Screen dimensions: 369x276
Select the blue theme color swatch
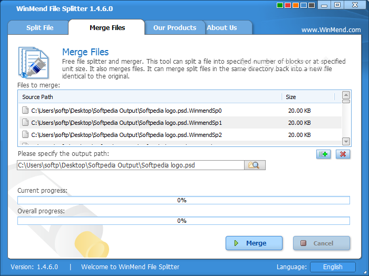304,5
